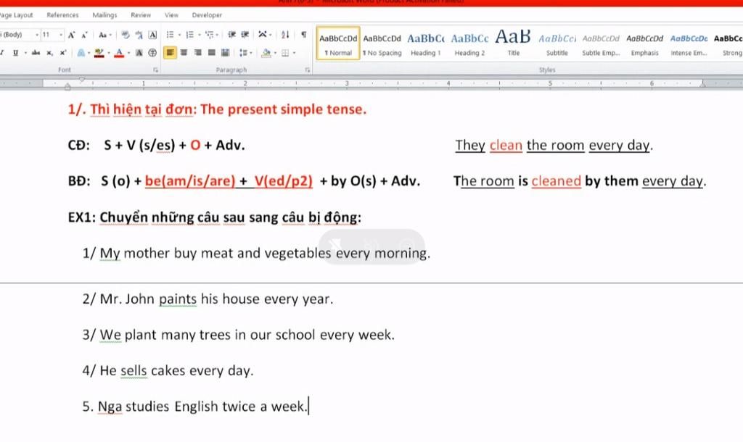Viewport: 743px width, 442px height.
Task: Toggle Align Text Right
Action: [x=197, y=52]
